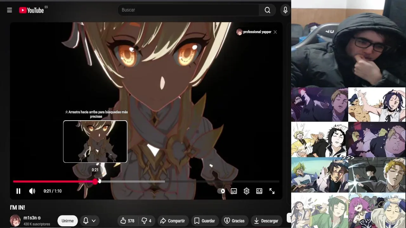
Task: Click the Gracias thanks button
Action: click(x=234, y=221)
